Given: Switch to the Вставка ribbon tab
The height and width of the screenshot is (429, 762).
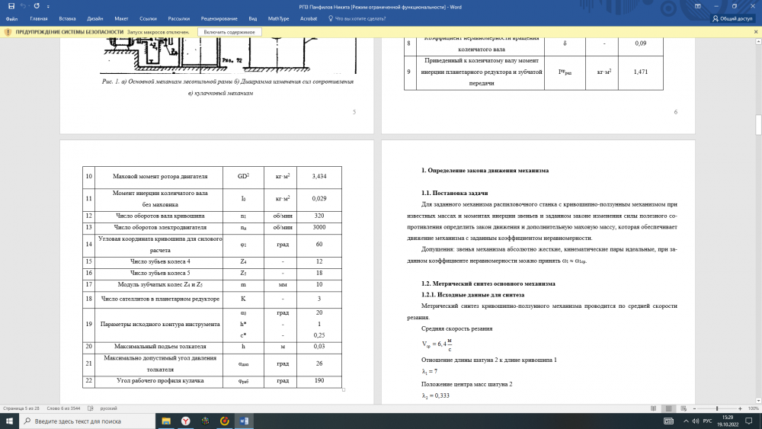Looking at the screenshot, I should click(x=67, y=18).
